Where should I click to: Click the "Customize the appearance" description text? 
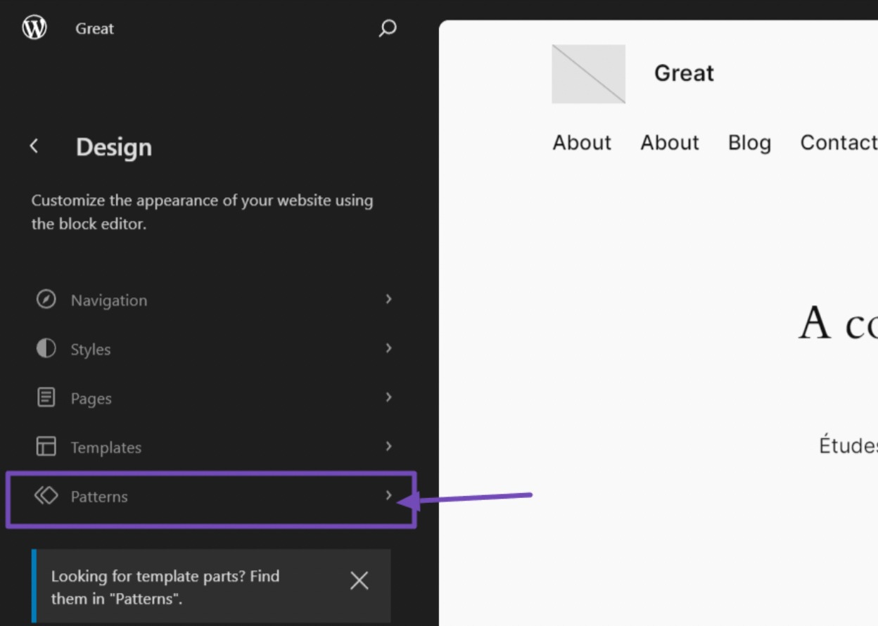(202, 212)
